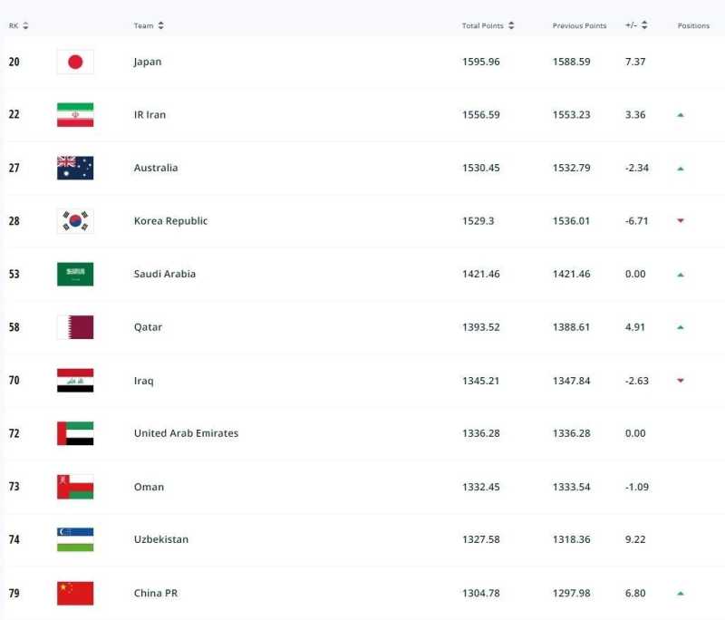Click the IR Iran flag
The height and width of the screenshot is (620, 725).
tap(75, 115)
